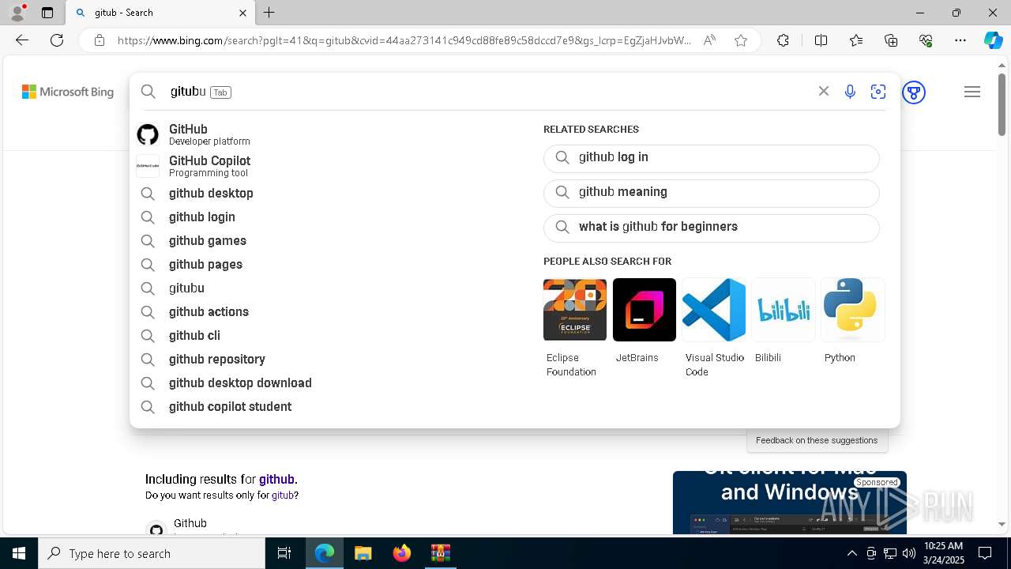Open the Tab actions menu icon
This screenshot has width=1011, height=569.
(47, 13)
